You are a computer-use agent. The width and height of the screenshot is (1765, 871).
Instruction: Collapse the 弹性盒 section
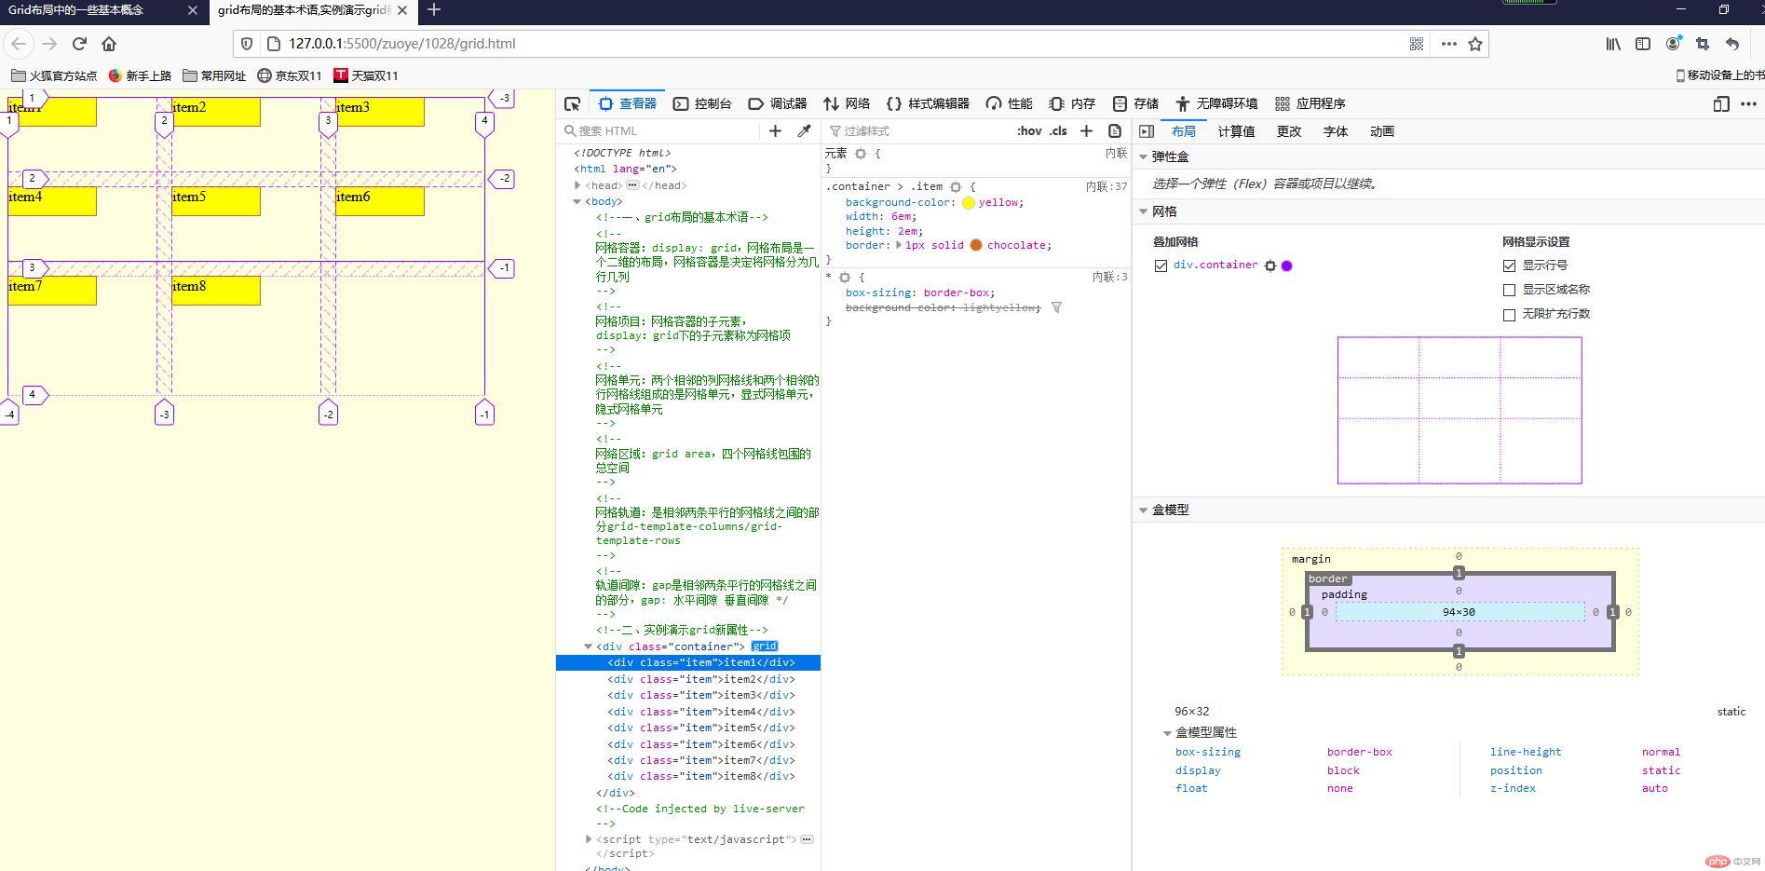click(1143, 157)
